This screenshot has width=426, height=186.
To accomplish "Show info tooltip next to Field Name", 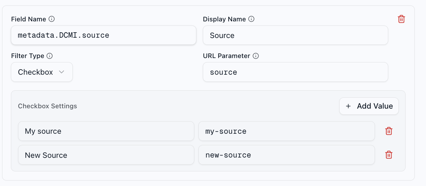I will [52, 19].
